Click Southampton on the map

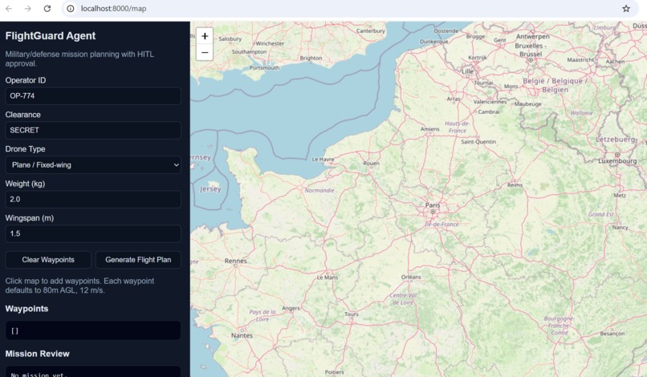click(249, 51)
